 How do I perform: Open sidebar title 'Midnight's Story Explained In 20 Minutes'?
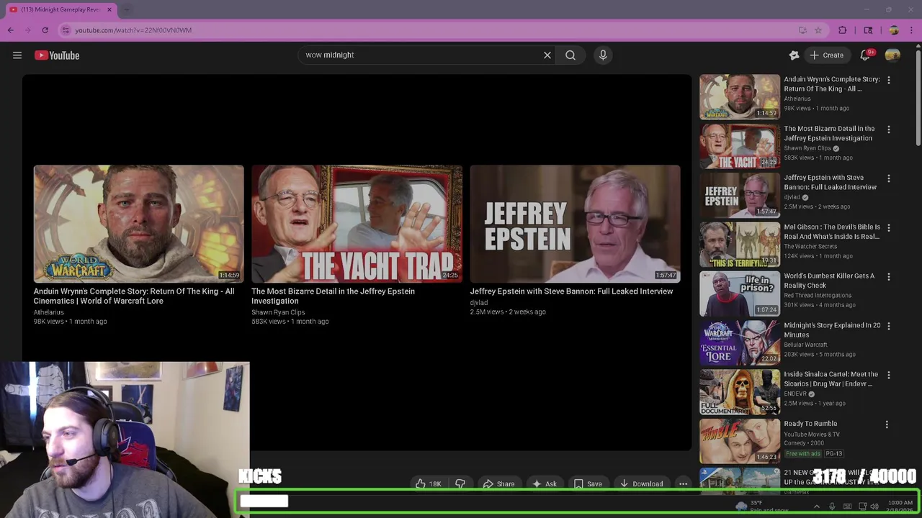832,330
